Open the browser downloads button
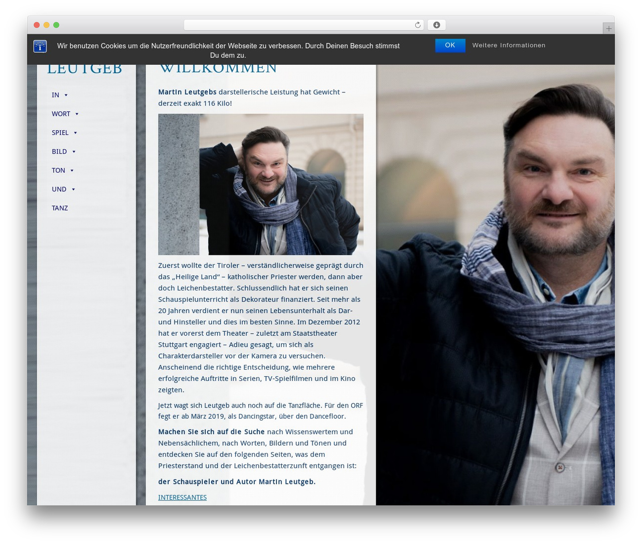 (x=436, y=25)
